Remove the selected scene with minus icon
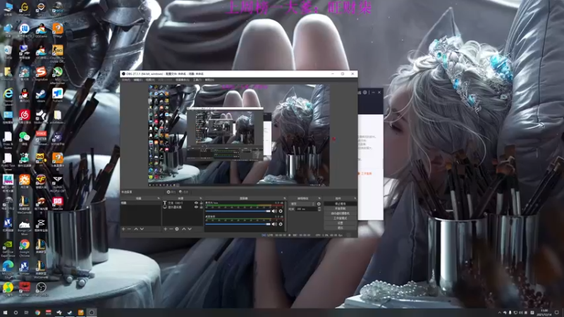Viewport: 564px width, 317px height. click(129, 229)
